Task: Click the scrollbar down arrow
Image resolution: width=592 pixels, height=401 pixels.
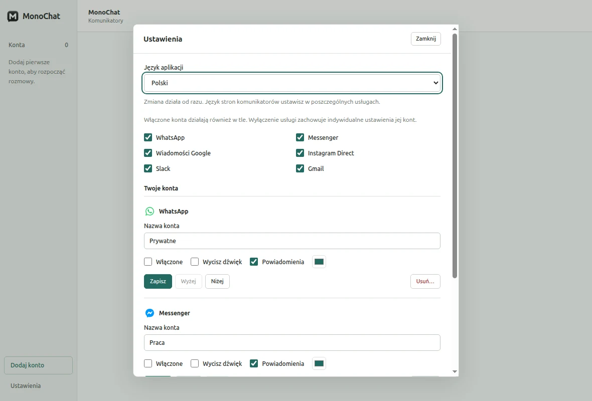Action: point(455,371)
